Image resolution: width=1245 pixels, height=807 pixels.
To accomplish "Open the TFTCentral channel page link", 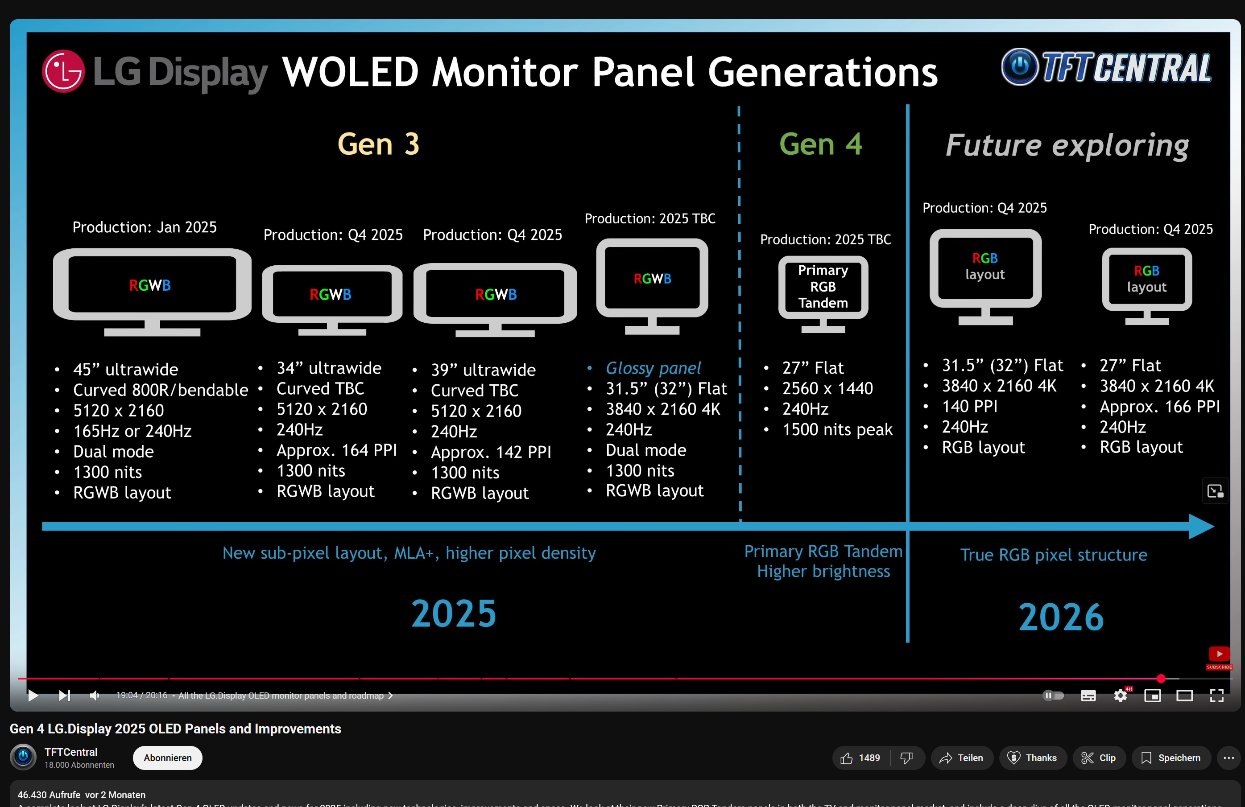I will 70,752.
